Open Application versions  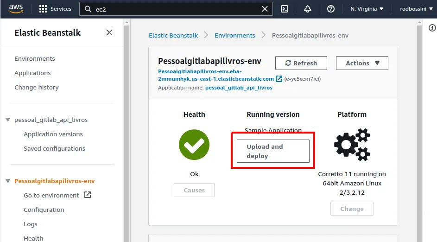pyautogui.click(x=53, y=134)
